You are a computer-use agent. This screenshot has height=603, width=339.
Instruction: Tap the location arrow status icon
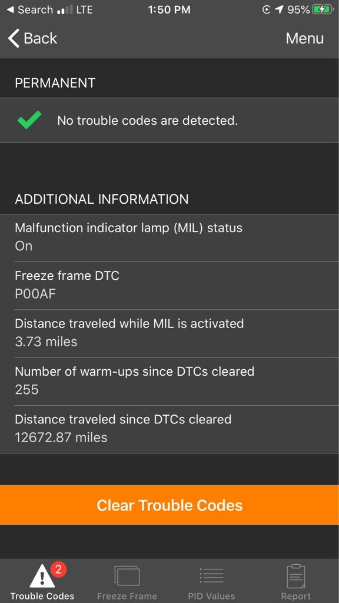pos(280,9)
